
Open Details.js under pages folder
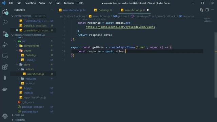coord(33,55)
